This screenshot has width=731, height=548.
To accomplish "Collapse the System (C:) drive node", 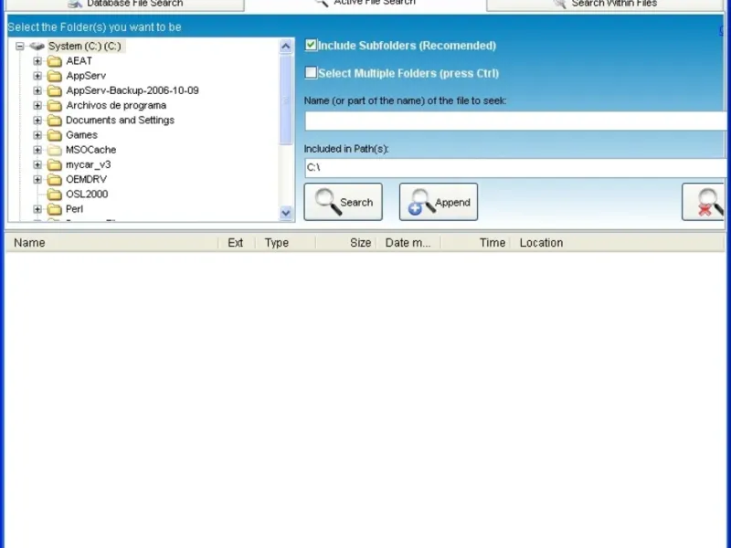I will [19, 47].
